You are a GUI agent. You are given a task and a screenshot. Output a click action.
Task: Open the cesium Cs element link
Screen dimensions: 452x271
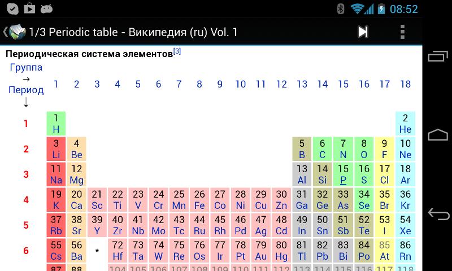pos(56,256)
